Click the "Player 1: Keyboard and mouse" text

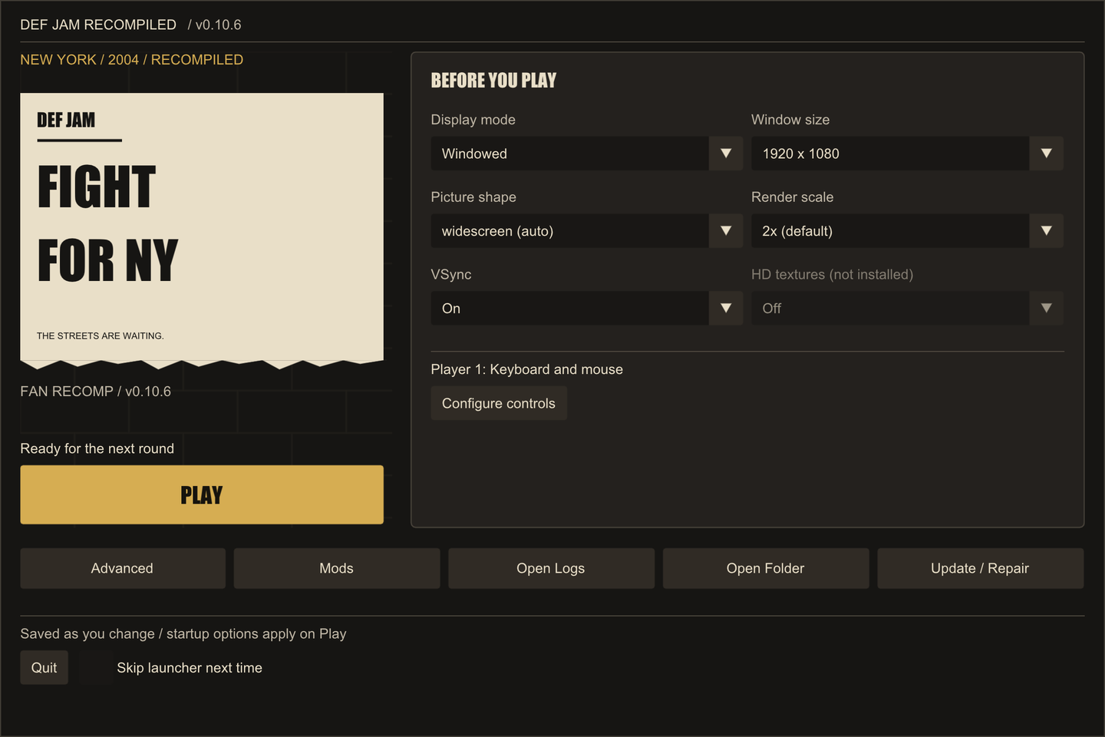click(x=526, y=369)
